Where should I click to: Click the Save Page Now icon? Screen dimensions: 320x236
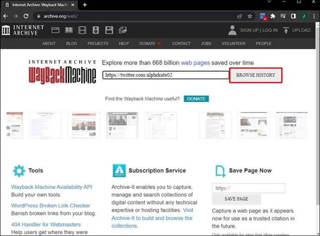tap(220, 171)
